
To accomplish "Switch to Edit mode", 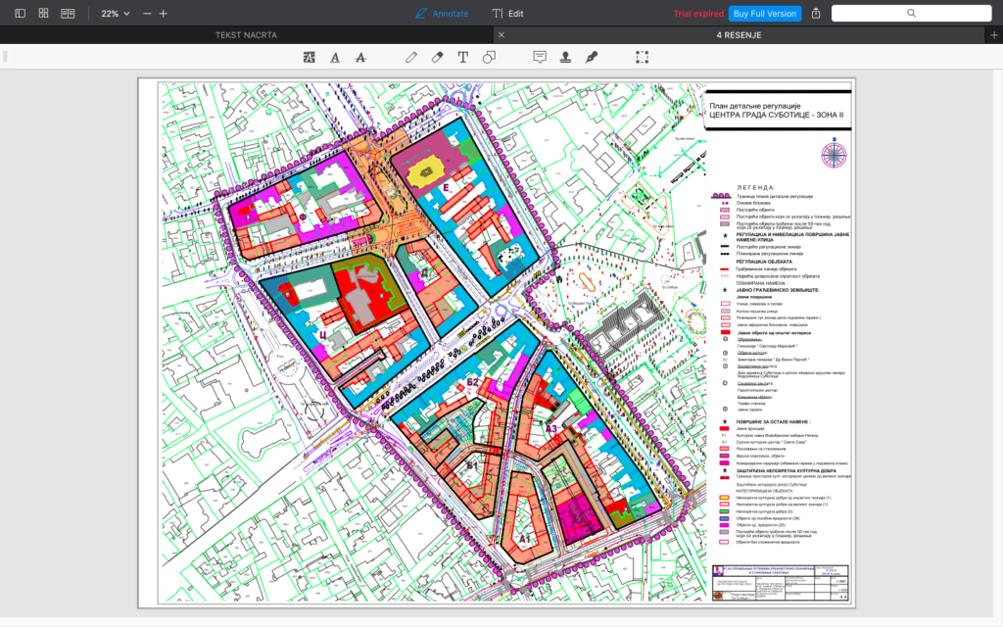I will (507, 14).
